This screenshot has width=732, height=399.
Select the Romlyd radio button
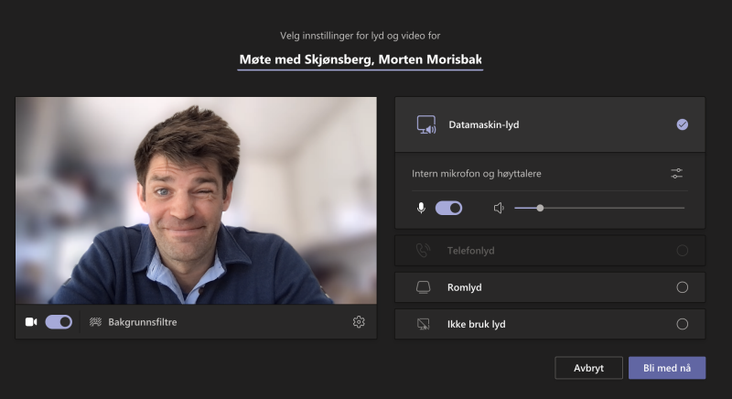[x=682, y=287]
